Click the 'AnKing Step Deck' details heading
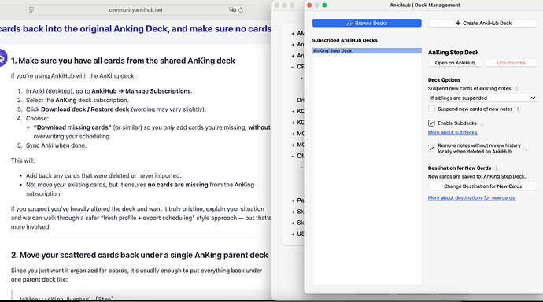Image resolution: width=543 pixels, height=302 pixels. pyautogui.click(x=453, y=53)
